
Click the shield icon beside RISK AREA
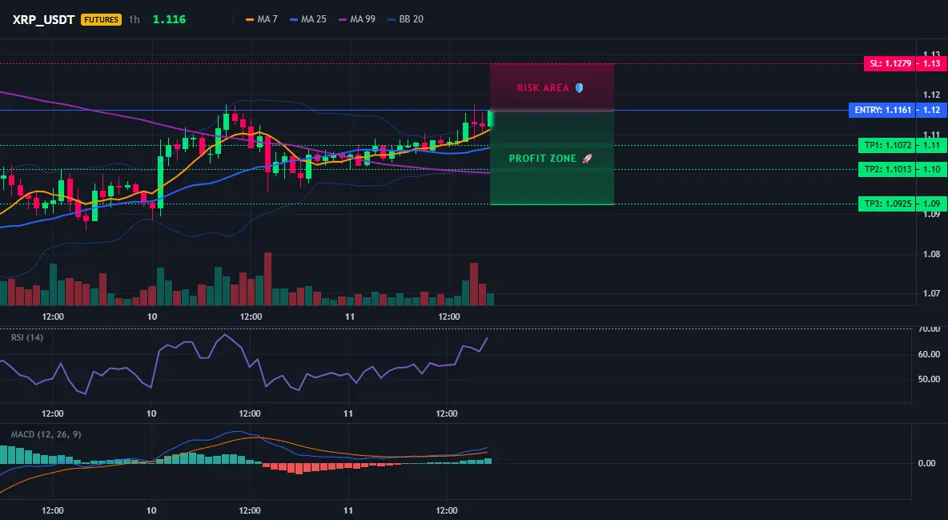click(x=579, y=88)
